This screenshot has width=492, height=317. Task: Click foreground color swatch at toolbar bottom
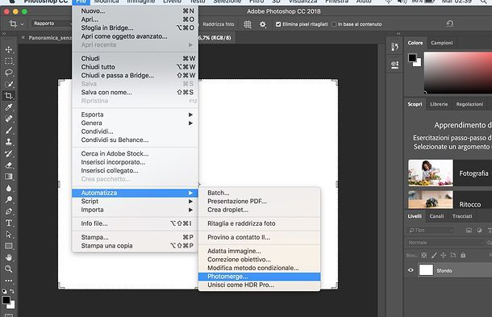[x=6, y=300]
